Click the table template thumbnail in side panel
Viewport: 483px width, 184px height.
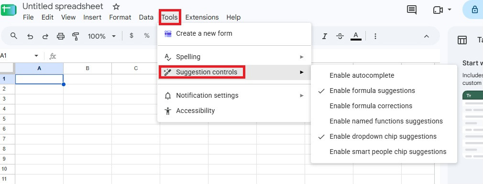tap(473, 125)
